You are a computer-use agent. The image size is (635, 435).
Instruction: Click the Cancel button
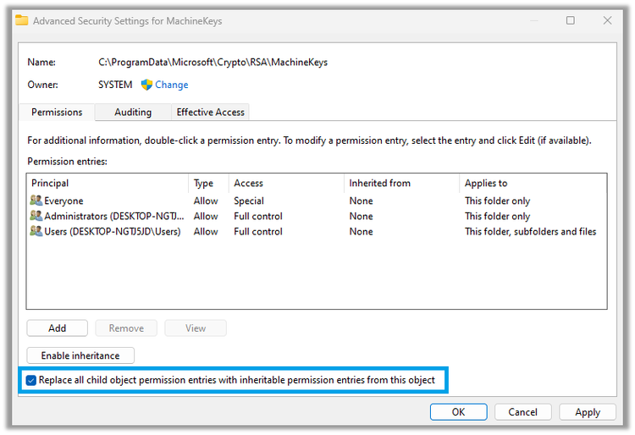[x=522, y=412]
